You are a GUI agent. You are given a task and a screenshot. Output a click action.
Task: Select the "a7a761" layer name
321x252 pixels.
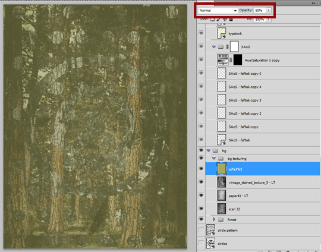235,169
